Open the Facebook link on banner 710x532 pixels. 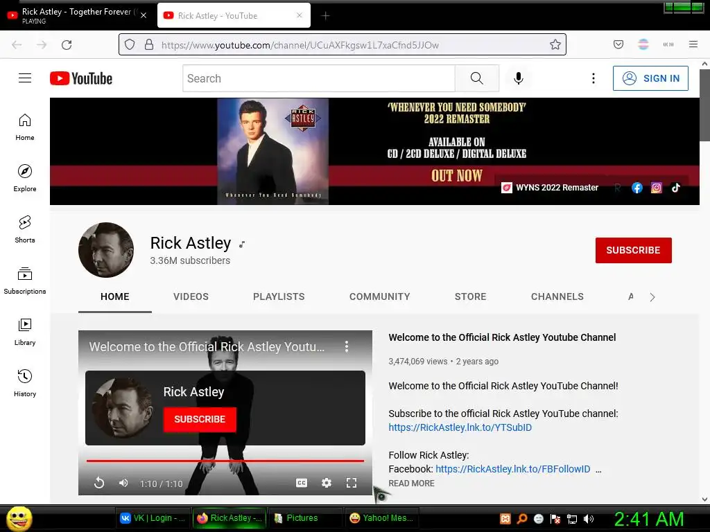tap(637, 188)
